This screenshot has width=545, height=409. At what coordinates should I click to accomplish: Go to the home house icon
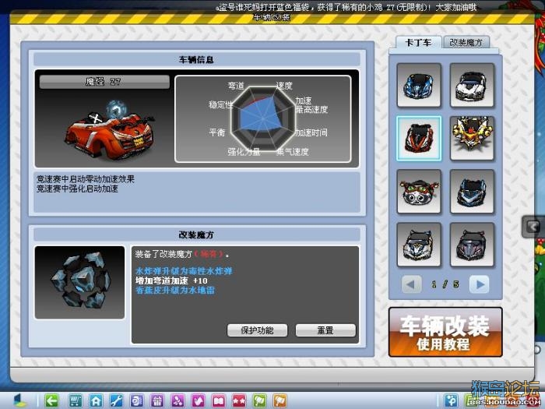pos(96,400)
